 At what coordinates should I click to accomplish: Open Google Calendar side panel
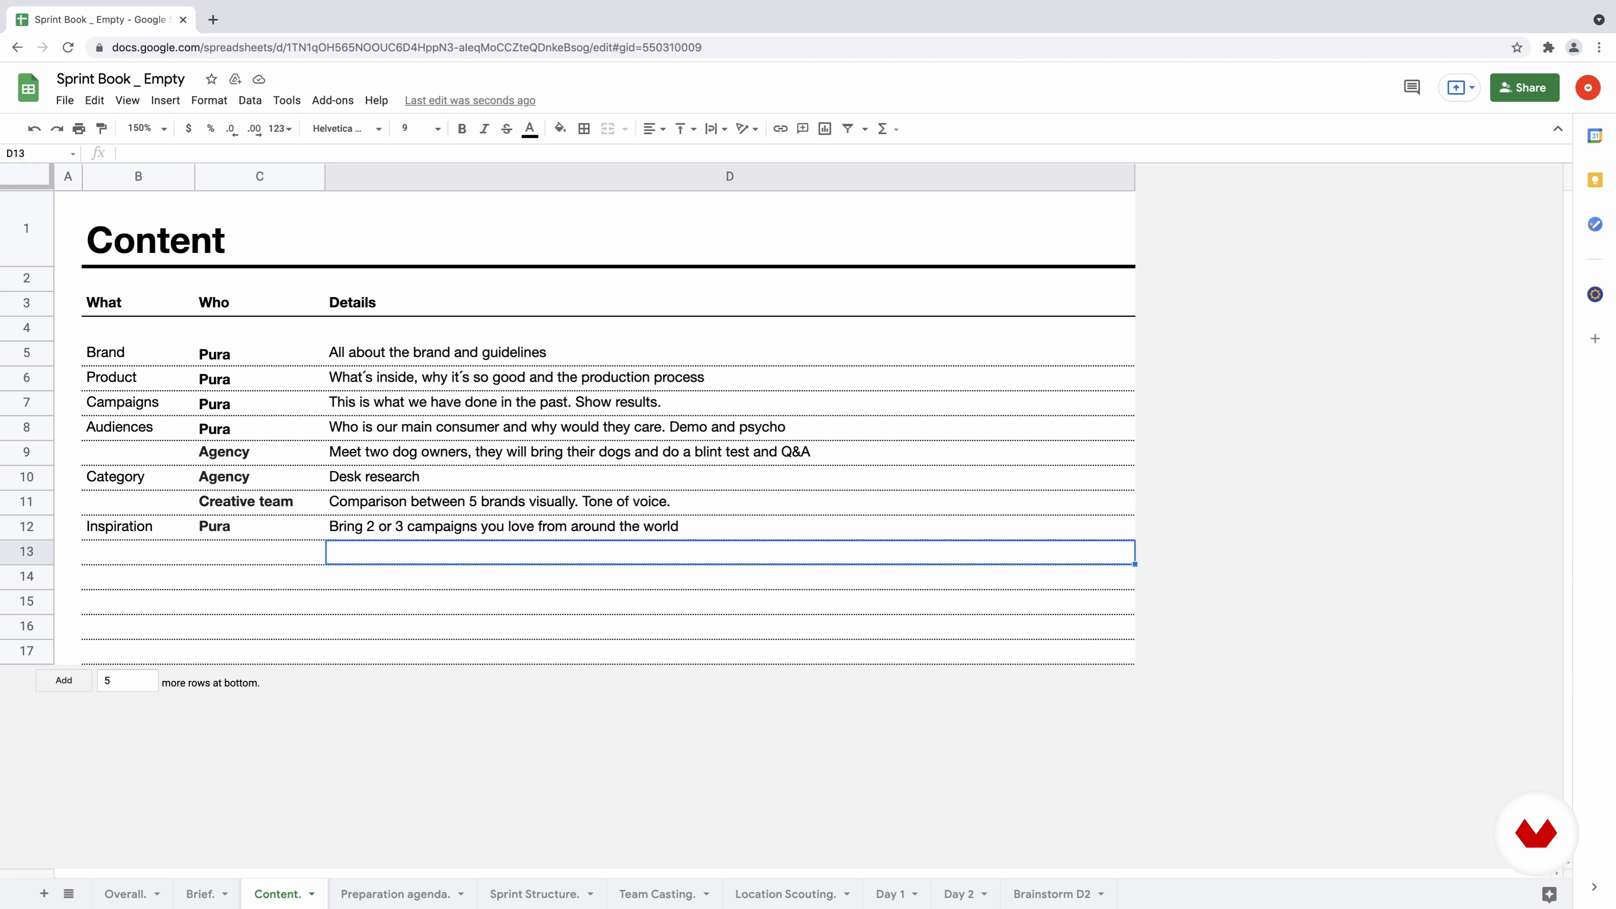point(1595,136)
